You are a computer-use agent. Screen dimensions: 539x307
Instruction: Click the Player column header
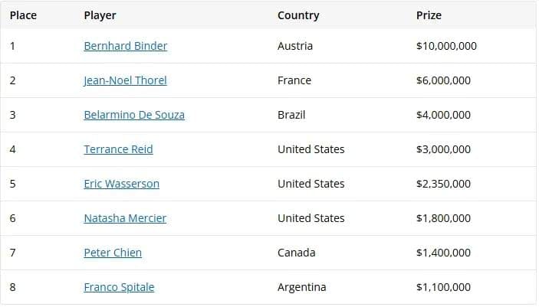tap(100, 15)
